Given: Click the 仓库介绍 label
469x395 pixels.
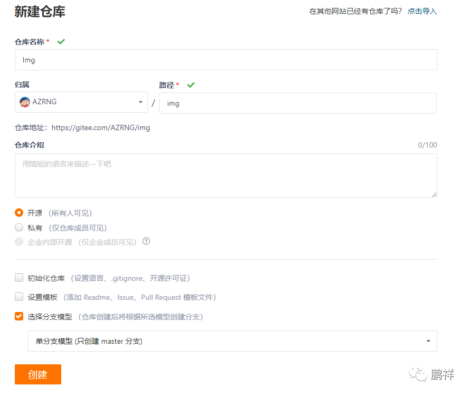Looking at the screenshot, I should click(30, 145).
